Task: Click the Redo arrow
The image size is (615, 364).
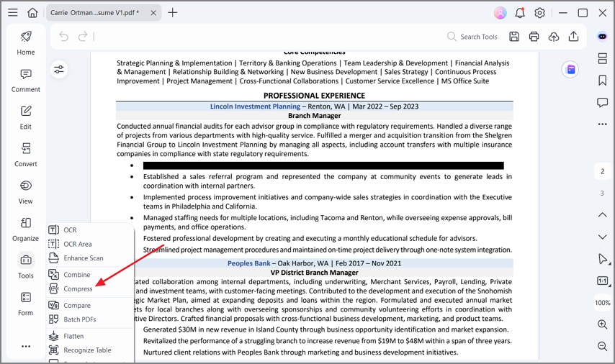Action: pos(83,37)
